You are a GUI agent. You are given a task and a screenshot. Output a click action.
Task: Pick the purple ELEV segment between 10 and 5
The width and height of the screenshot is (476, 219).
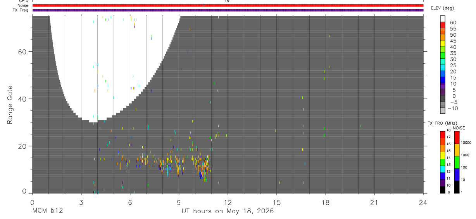(x=443, y=86)
